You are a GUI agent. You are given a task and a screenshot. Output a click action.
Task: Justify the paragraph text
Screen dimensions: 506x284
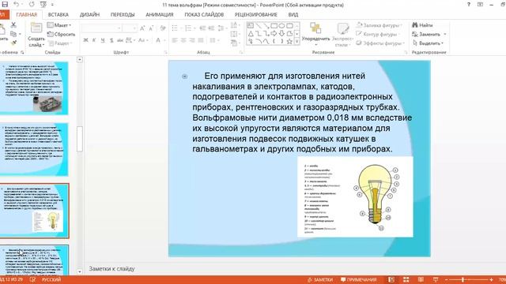click(x=201, y=40)
